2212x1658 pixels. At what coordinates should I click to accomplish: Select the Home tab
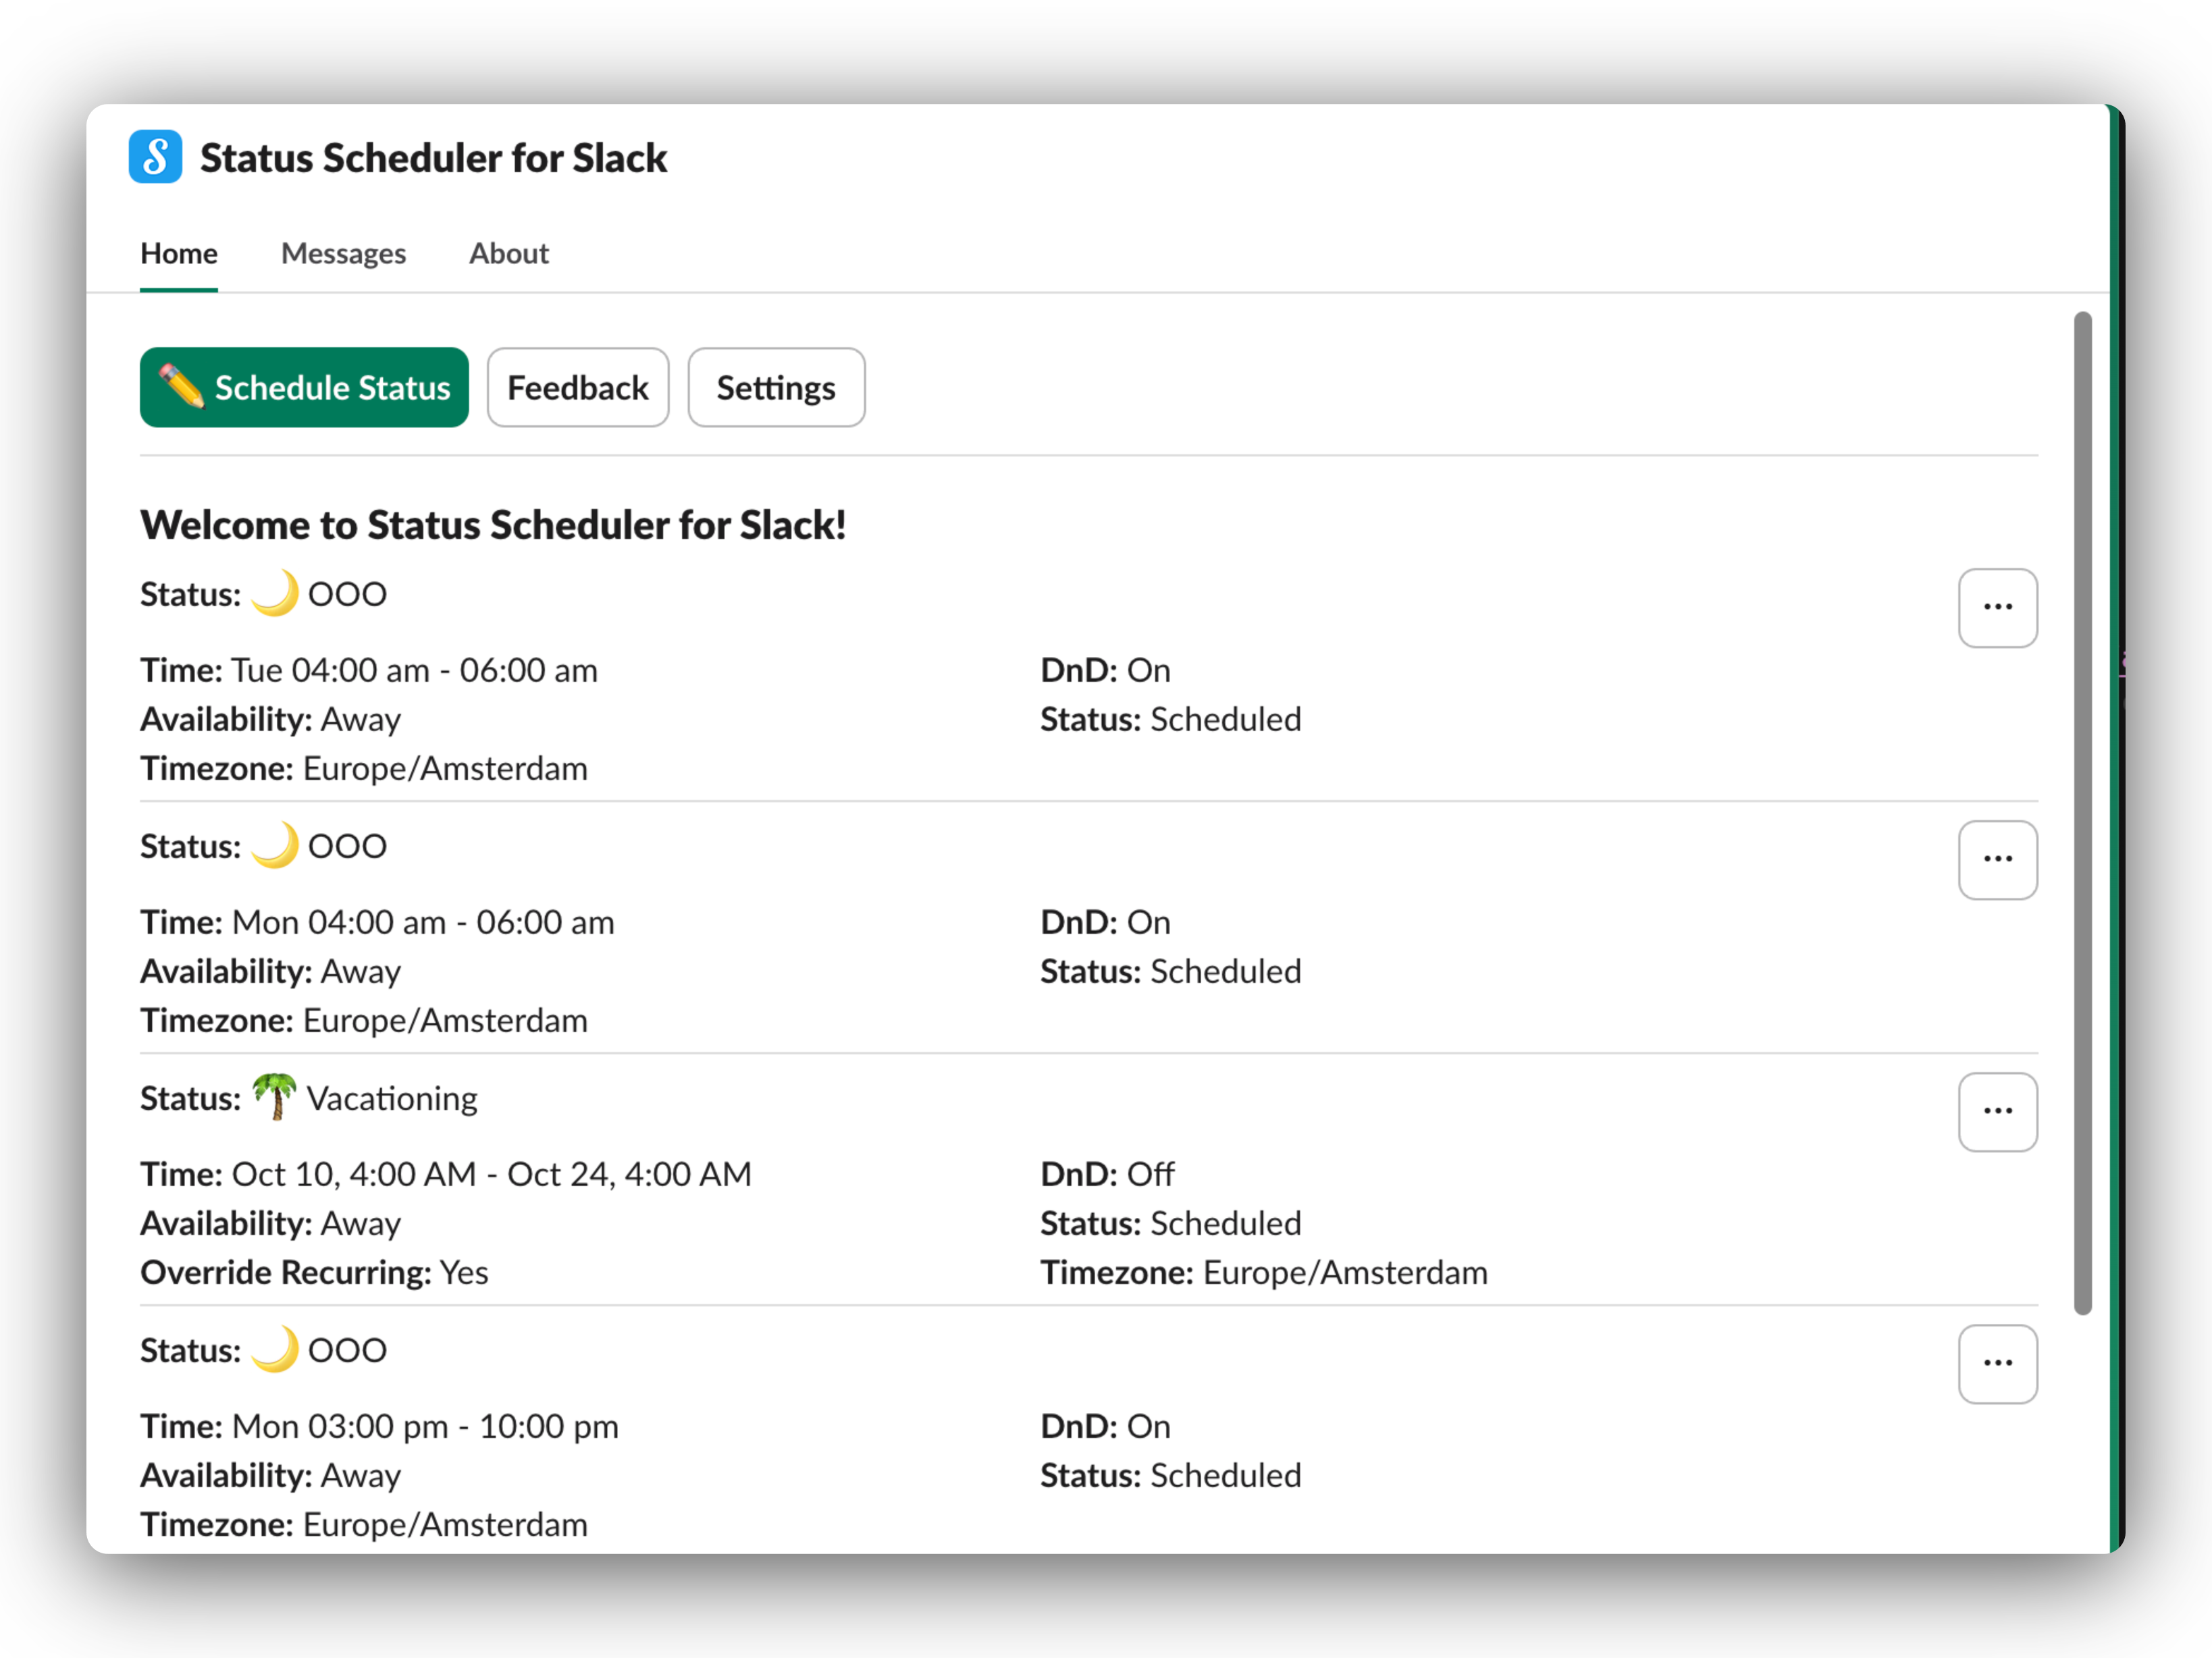pos(179,254)
